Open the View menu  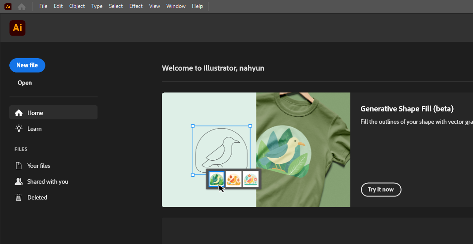click(x=154, y=6)
